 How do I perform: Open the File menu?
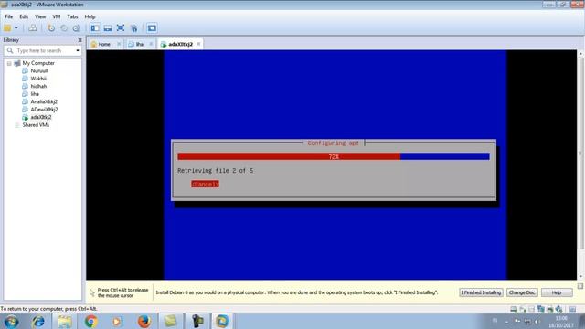tap(9, 16)
